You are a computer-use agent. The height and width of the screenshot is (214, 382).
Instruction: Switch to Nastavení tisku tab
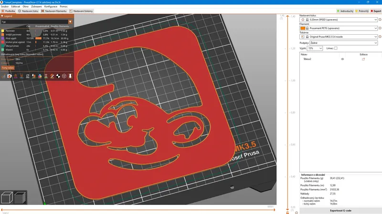coord(28,11)
